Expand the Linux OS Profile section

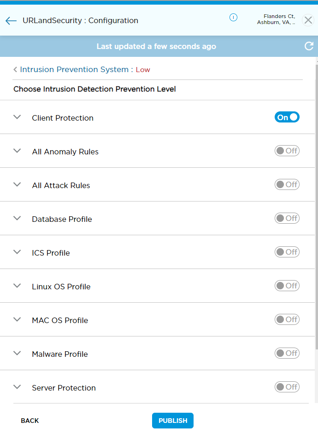click(x=17, y=286)
